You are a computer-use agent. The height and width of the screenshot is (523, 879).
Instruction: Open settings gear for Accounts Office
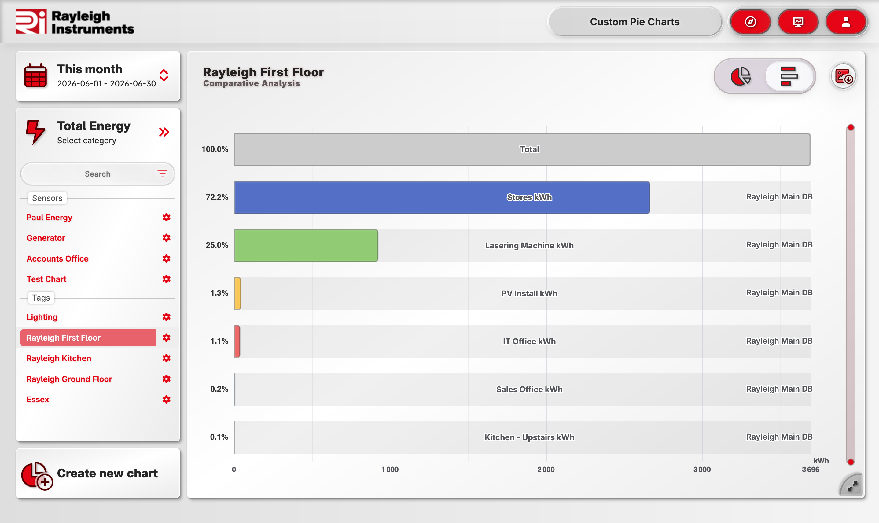click(x=167, y=258)
